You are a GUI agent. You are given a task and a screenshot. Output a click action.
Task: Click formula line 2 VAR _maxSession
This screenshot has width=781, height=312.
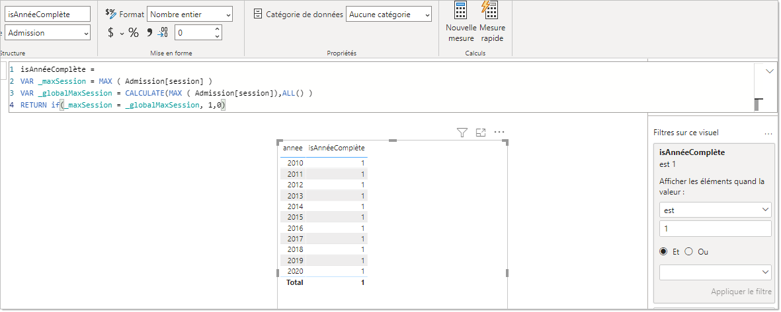[116, 80]
